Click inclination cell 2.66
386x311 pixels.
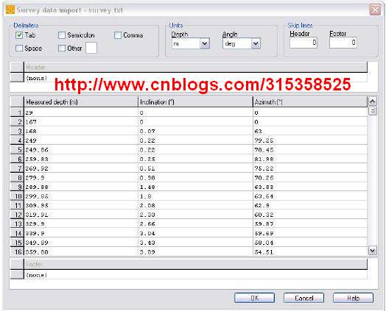[195, 224]
